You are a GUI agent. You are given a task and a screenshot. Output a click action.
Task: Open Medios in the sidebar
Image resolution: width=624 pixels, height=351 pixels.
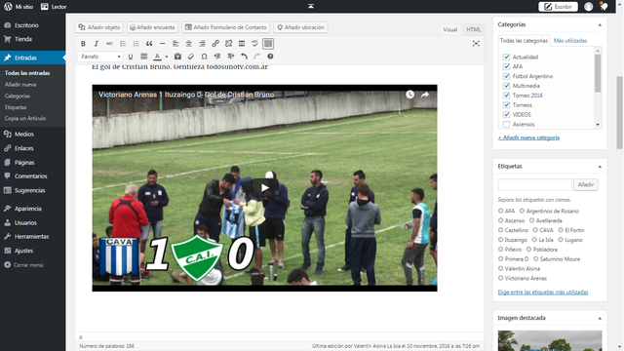click(x=32, y=135)
